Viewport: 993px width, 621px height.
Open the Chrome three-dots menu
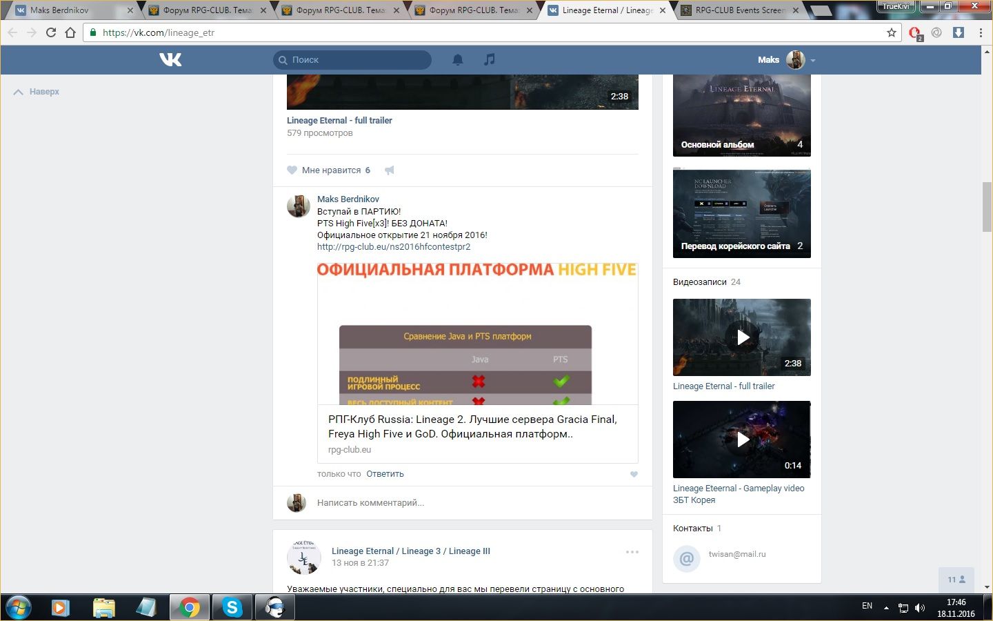pos(981,32)
